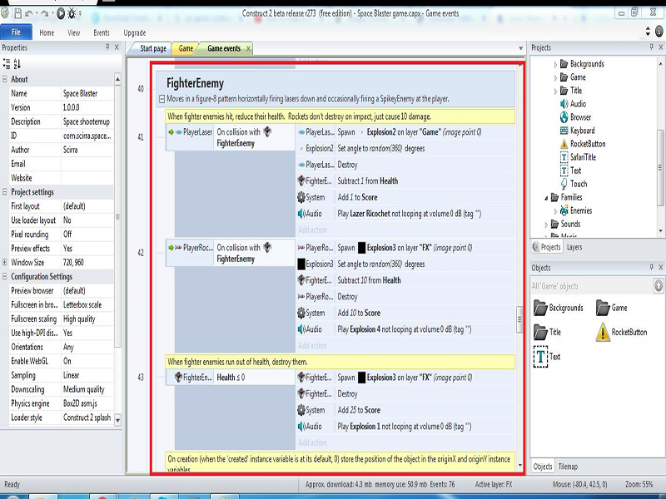Select RocketButton in the Objects panel

click(x=621, y=332)
